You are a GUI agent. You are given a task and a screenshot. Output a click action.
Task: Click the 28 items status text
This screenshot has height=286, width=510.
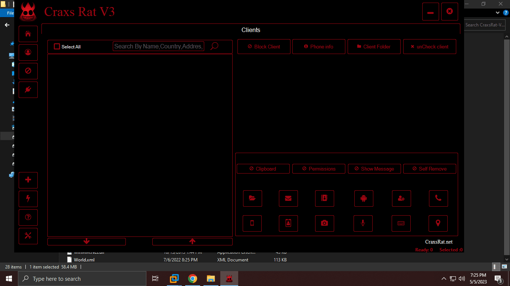click(x=13, y=267)
